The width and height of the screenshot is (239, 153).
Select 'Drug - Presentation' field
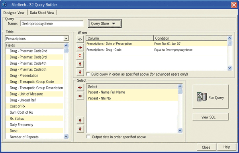[34, 76]
